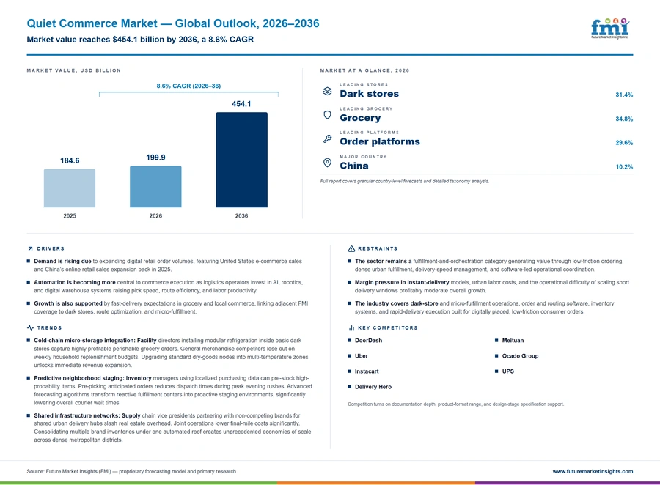Click the arrow icon next to Drivers heading

point(30,248)
